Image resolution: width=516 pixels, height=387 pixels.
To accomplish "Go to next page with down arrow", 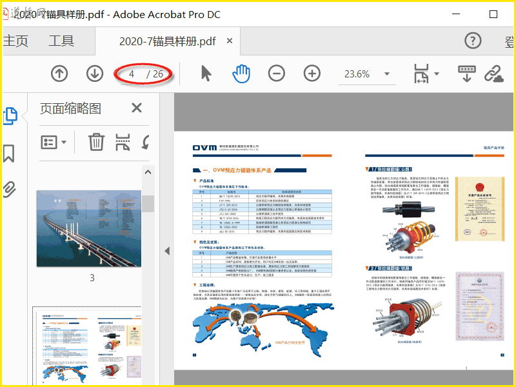I will point(95,74).
